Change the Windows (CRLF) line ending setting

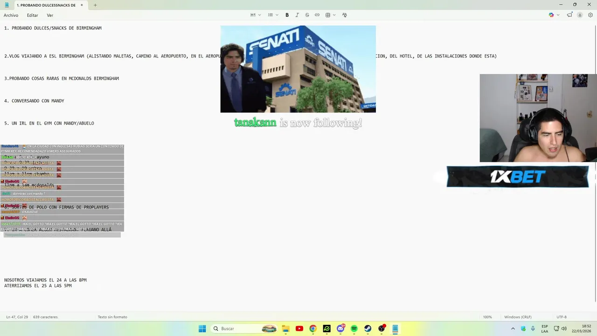518,317
